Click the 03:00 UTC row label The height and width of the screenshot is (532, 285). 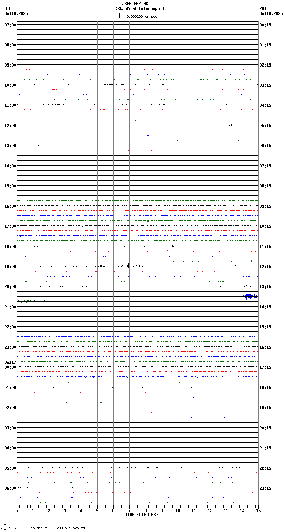point(10,428)
